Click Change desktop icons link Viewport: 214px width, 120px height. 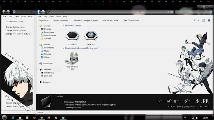tap(15, 27)
